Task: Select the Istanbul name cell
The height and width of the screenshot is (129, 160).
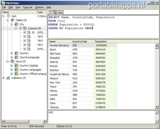Action: [59, 70]
